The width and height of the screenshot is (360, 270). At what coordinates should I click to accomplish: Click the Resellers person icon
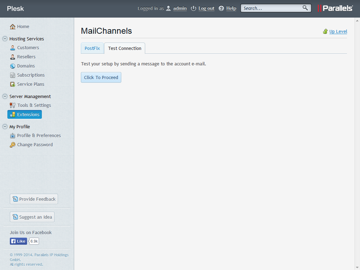[13, 57]
